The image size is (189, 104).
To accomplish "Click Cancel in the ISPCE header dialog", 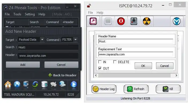I will 165,66.
